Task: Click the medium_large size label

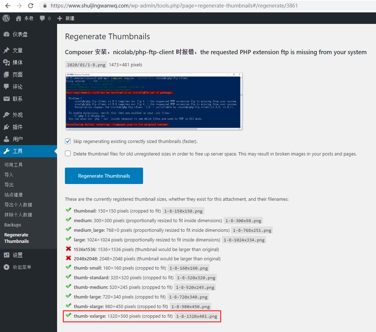Action: [89, 230]
